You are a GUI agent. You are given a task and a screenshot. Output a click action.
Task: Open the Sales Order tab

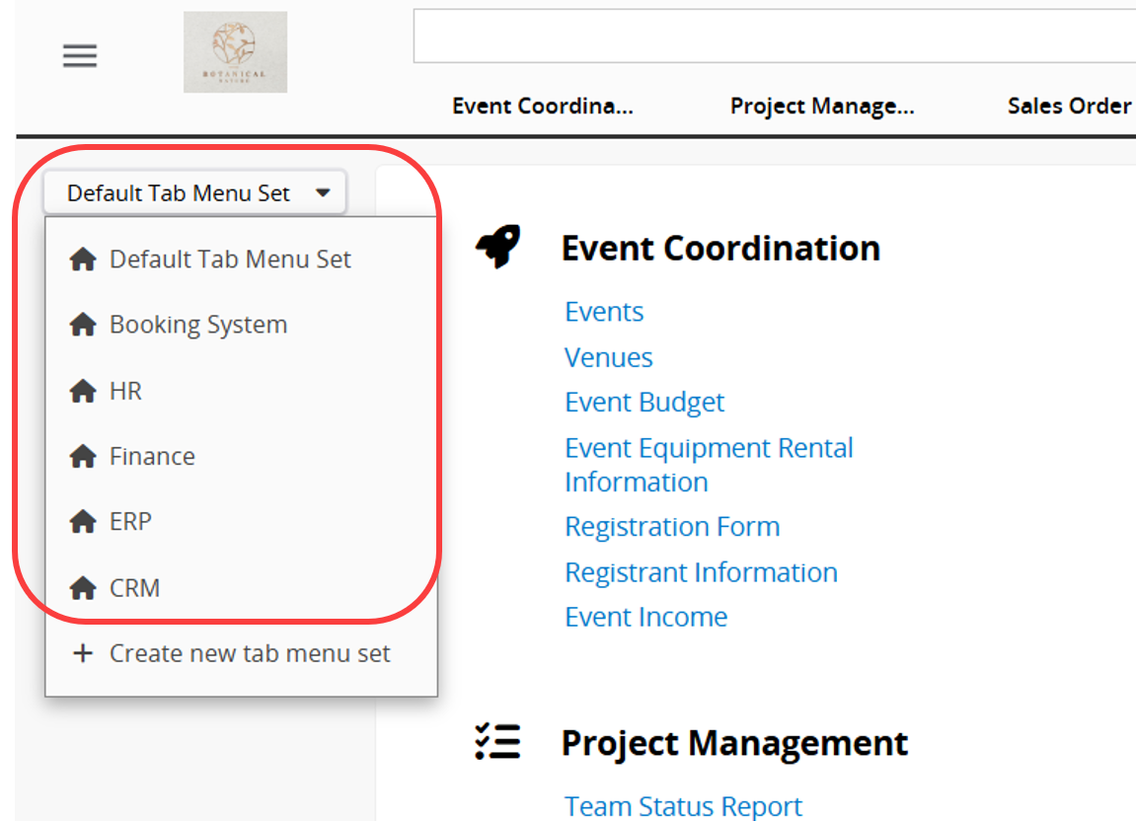tap(1068, 107)
